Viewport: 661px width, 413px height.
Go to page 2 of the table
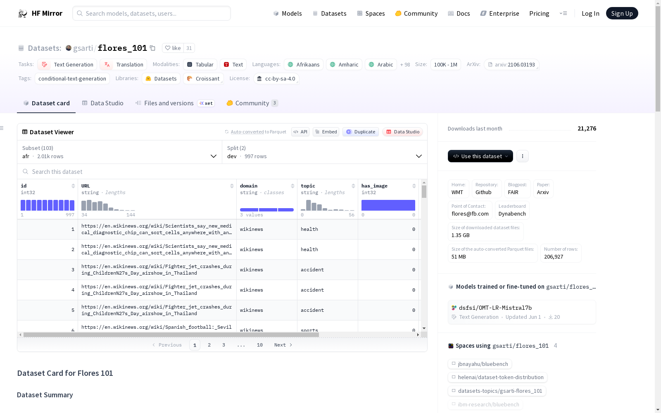(209, 345)
